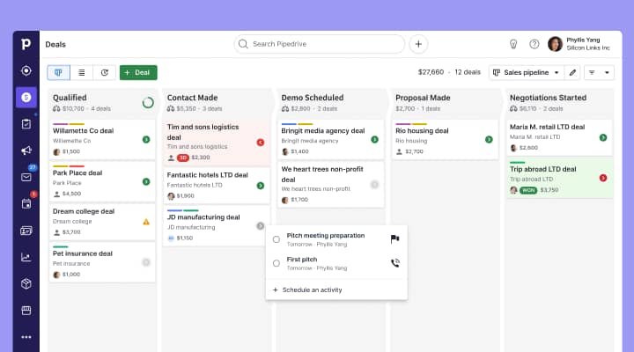Click the edit pipeline pencil icon

point(572,72)
